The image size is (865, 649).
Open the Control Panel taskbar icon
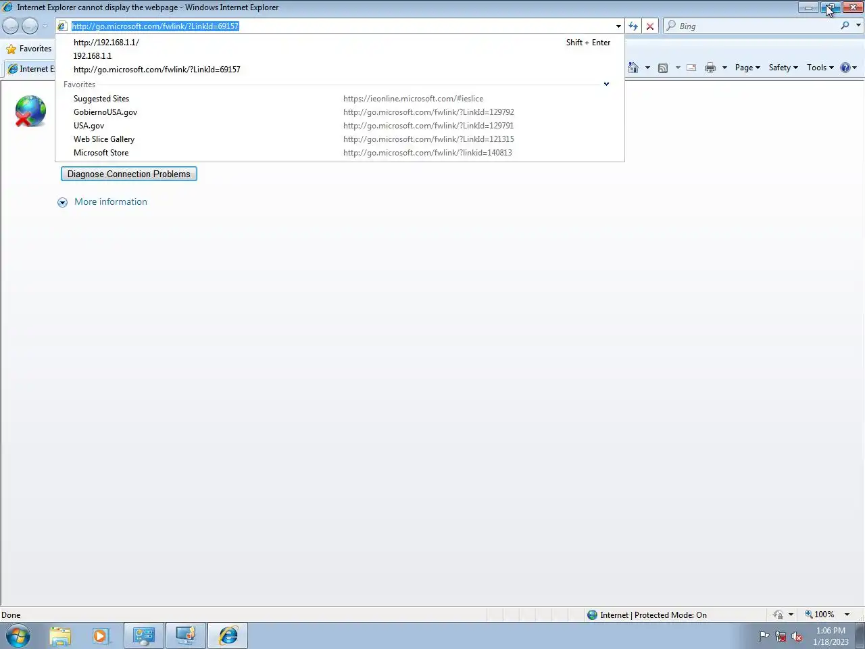pyautogui.click(x=143, y=636)
